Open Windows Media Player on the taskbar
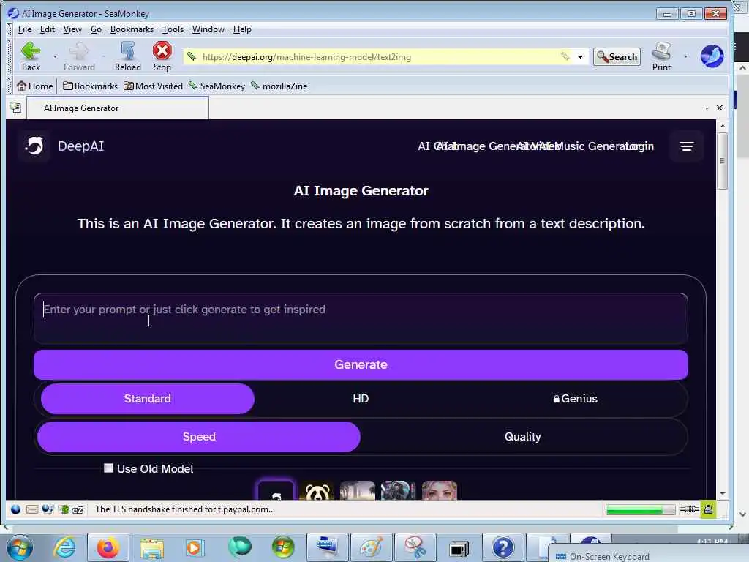 point(195,547)
